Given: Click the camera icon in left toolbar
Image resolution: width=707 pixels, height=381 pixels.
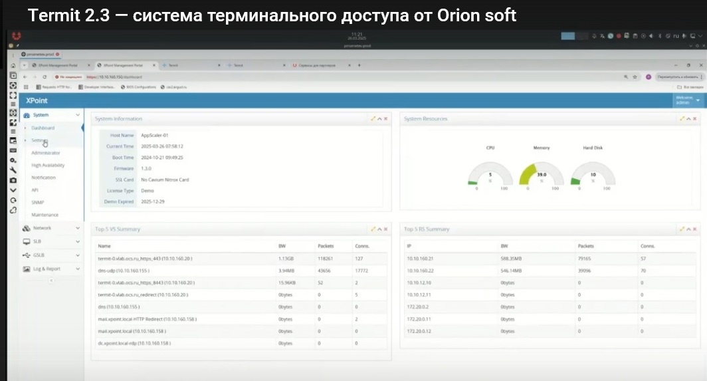Looking at the screenshot, I should pyautogui.click(x=13, y=180).
